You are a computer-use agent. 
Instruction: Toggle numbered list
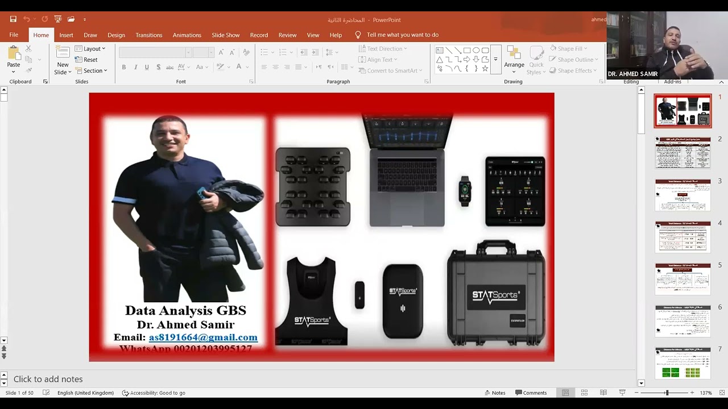[284, 52]
